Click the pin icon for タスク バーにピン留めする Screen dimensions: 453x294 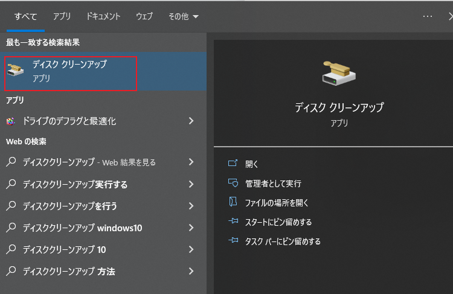pos(233,240)
